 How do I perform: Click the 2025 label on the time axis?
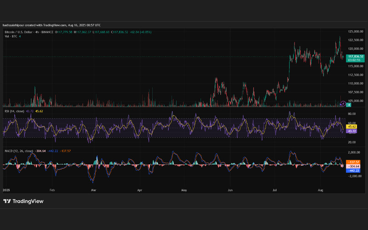click(x=6, y=190)
